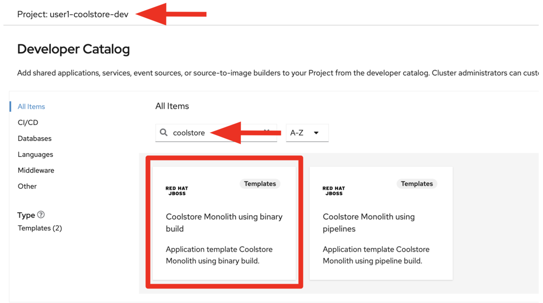Screen dimensions: 543x303
Task: Click the Developer Catalog heading
Action: pos(73,49)
